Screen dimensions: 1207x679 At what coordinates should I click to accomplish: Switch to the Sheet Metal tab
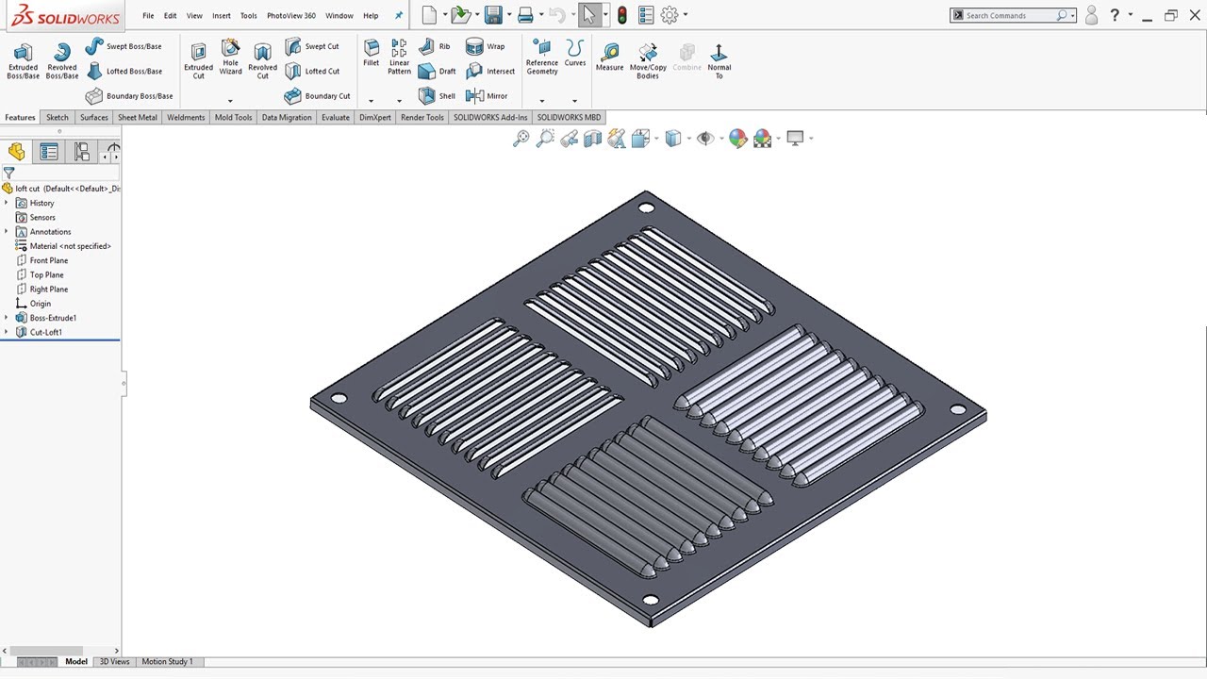[x=138, y=118]
